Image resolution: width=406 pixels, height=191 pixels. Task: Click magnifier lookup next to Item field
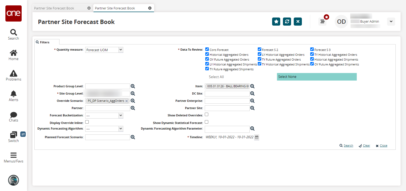(252, 86)
